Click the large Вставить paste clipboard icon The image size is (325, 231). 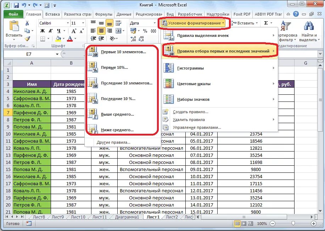(14, 26)
